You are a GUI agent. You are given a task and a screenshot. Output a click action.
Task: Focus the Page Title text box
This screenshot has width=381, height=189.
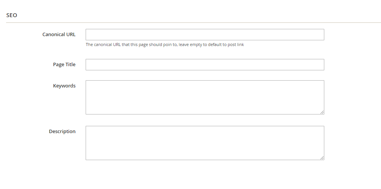click(205, 65)
